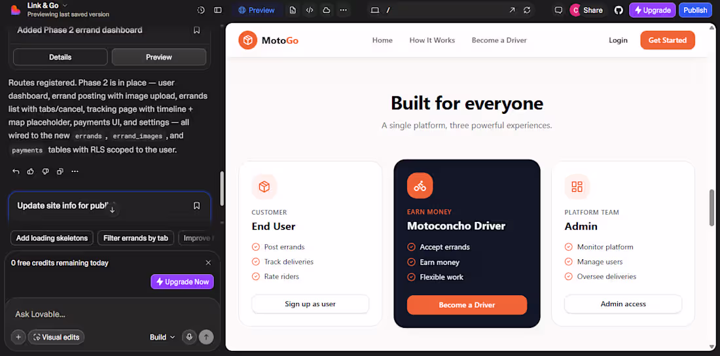Image resolution: width=720 pixels, height=356 pixels.
Task: Click the Login link
Action: pos(618,40)
